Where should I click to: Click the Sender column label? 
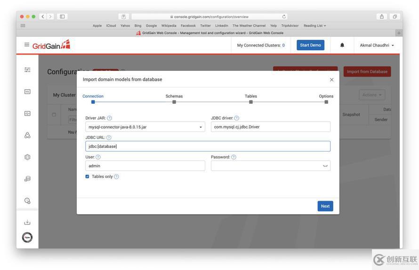[381, 119]
